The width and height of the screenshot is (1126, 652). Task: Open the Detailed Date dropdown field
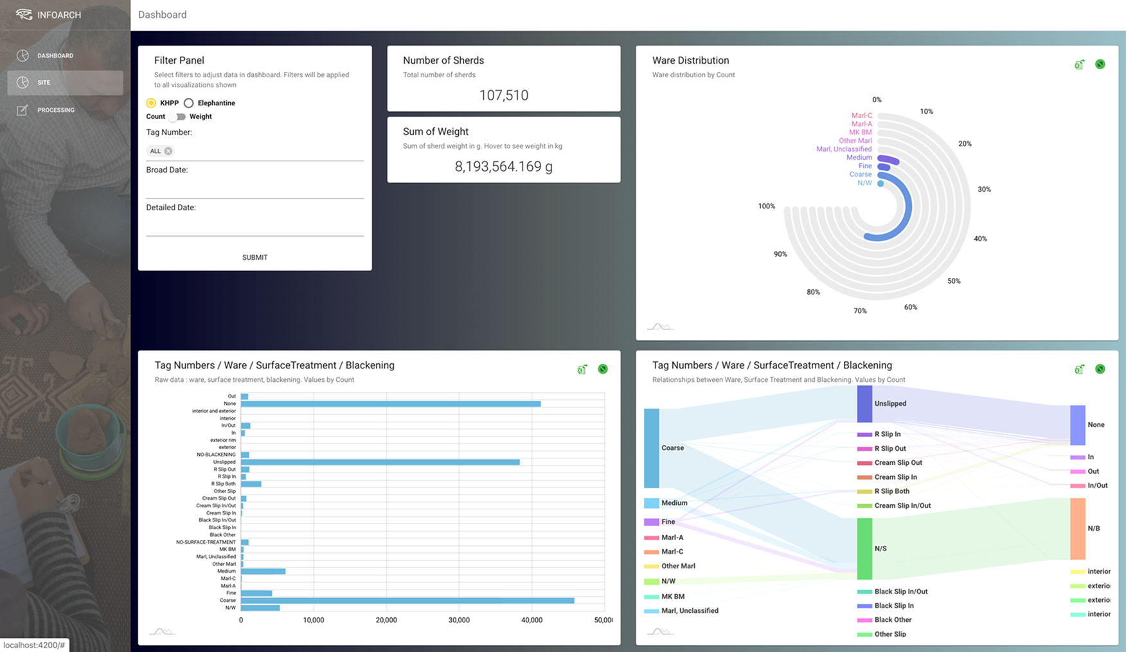[x=255, y=226]
